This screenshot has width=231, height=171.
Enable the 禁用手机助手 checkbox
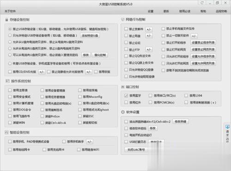[64, 141]
